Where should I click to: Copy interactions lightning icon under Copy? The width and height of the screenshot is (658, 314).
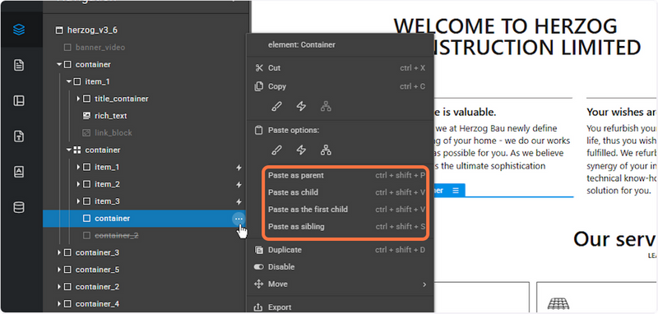point(301,107)
